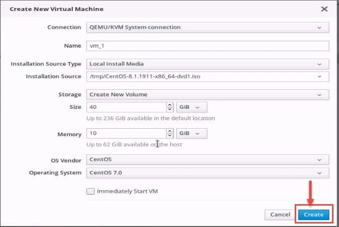The height and width of the screenshot is (227, 339).
Task: Open the OS Vendor CentOS dropdown
Action: click(x=208, y=159)
